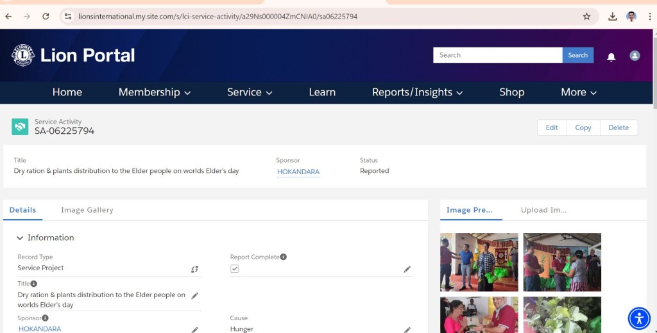Viewport: 657px width, 333px height.
Task: Show Title field info tooltip icon
Action: [x=34, y=284]
